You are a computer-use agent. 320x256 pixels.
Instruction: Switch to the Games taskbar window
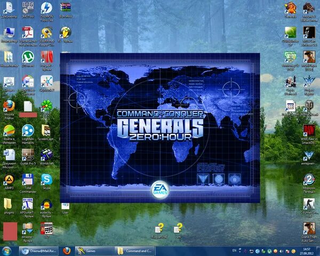coord(94,251)
